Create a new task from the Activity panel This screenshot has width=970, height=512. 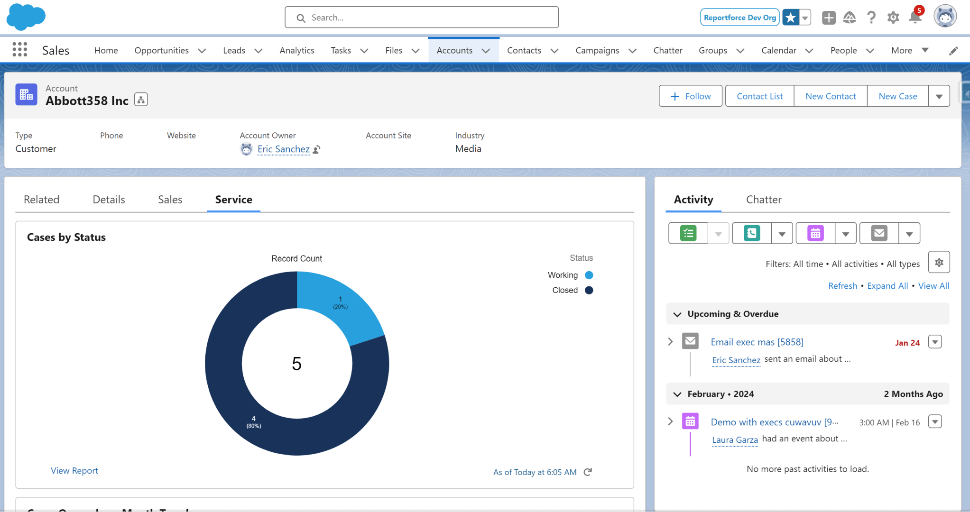point(689,233)
